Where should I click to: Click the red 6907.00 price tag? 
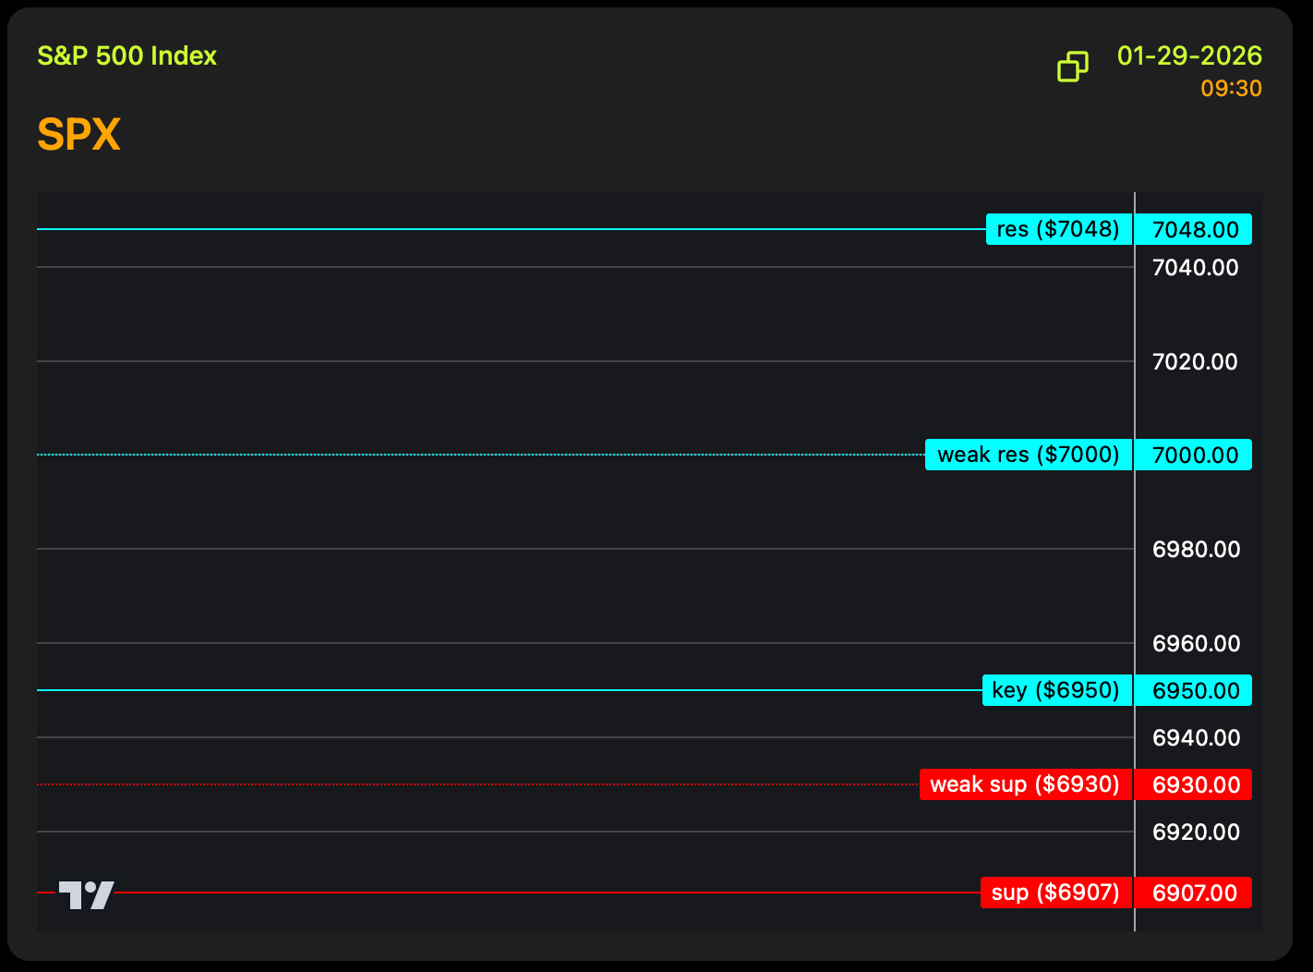pyautogui.click(x=1194, y=893)
